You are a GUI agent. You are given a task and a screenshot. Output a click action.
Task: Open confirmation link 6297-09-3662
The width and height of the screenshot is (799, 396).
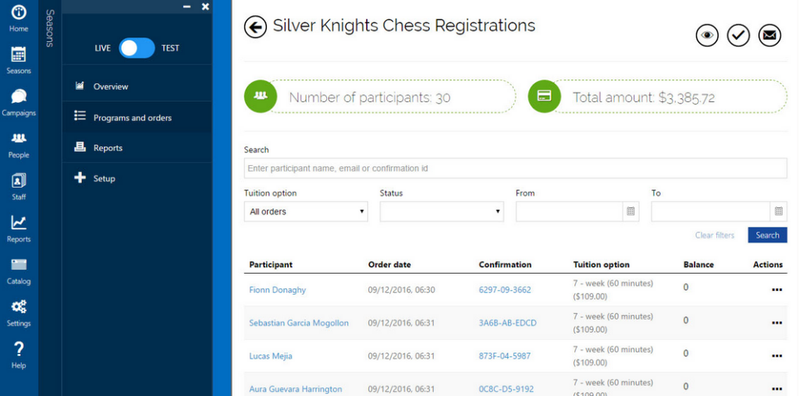tap(505, 290)
